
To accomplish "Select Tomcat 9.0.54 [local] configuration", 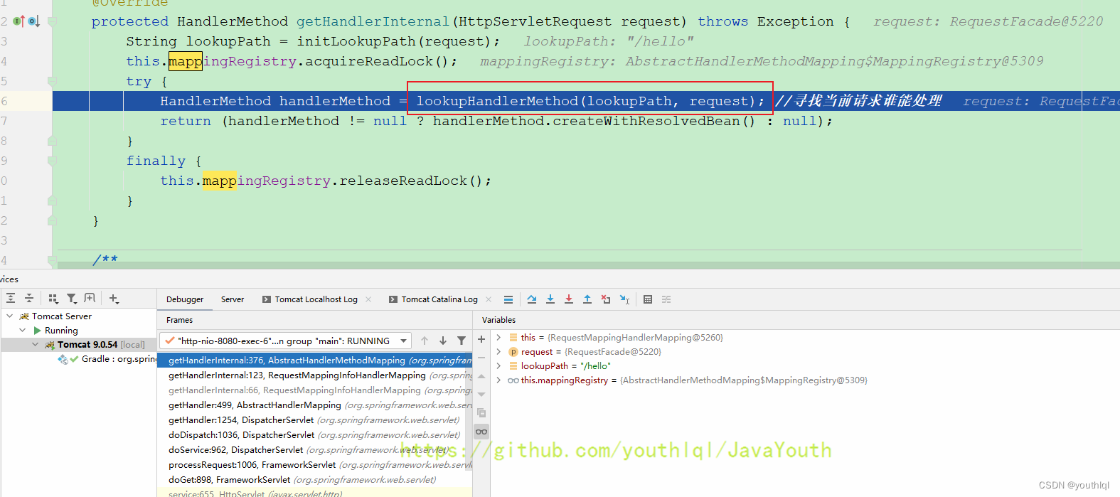I will 78,344.
